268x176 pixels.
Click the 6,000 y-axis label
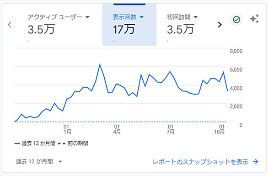coord(236,70)
